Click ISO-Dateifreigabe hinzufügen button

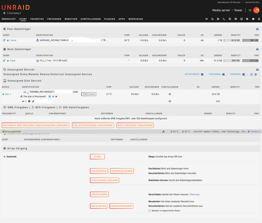point(93,125)
